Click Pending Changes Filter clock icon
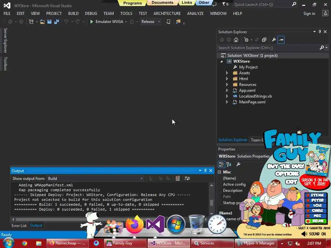Image resolution: width=331 pixels, height=248 pixels. 246,40
